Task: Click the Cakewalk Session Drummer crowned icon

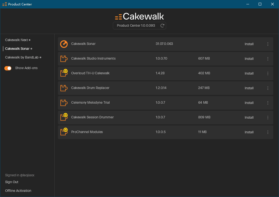Action: click(64, 117)
